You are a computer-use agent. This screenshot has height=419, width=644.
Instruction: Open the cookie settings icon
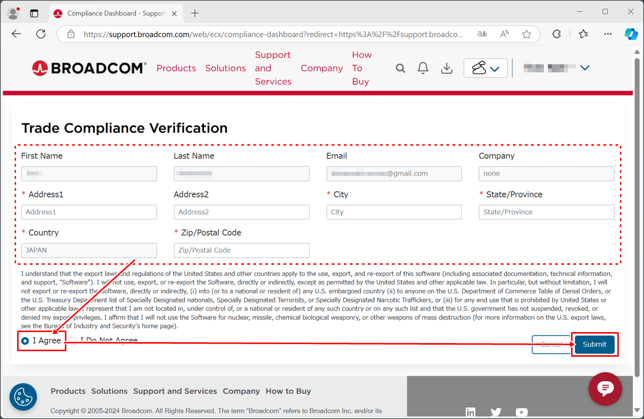point(23,397)
